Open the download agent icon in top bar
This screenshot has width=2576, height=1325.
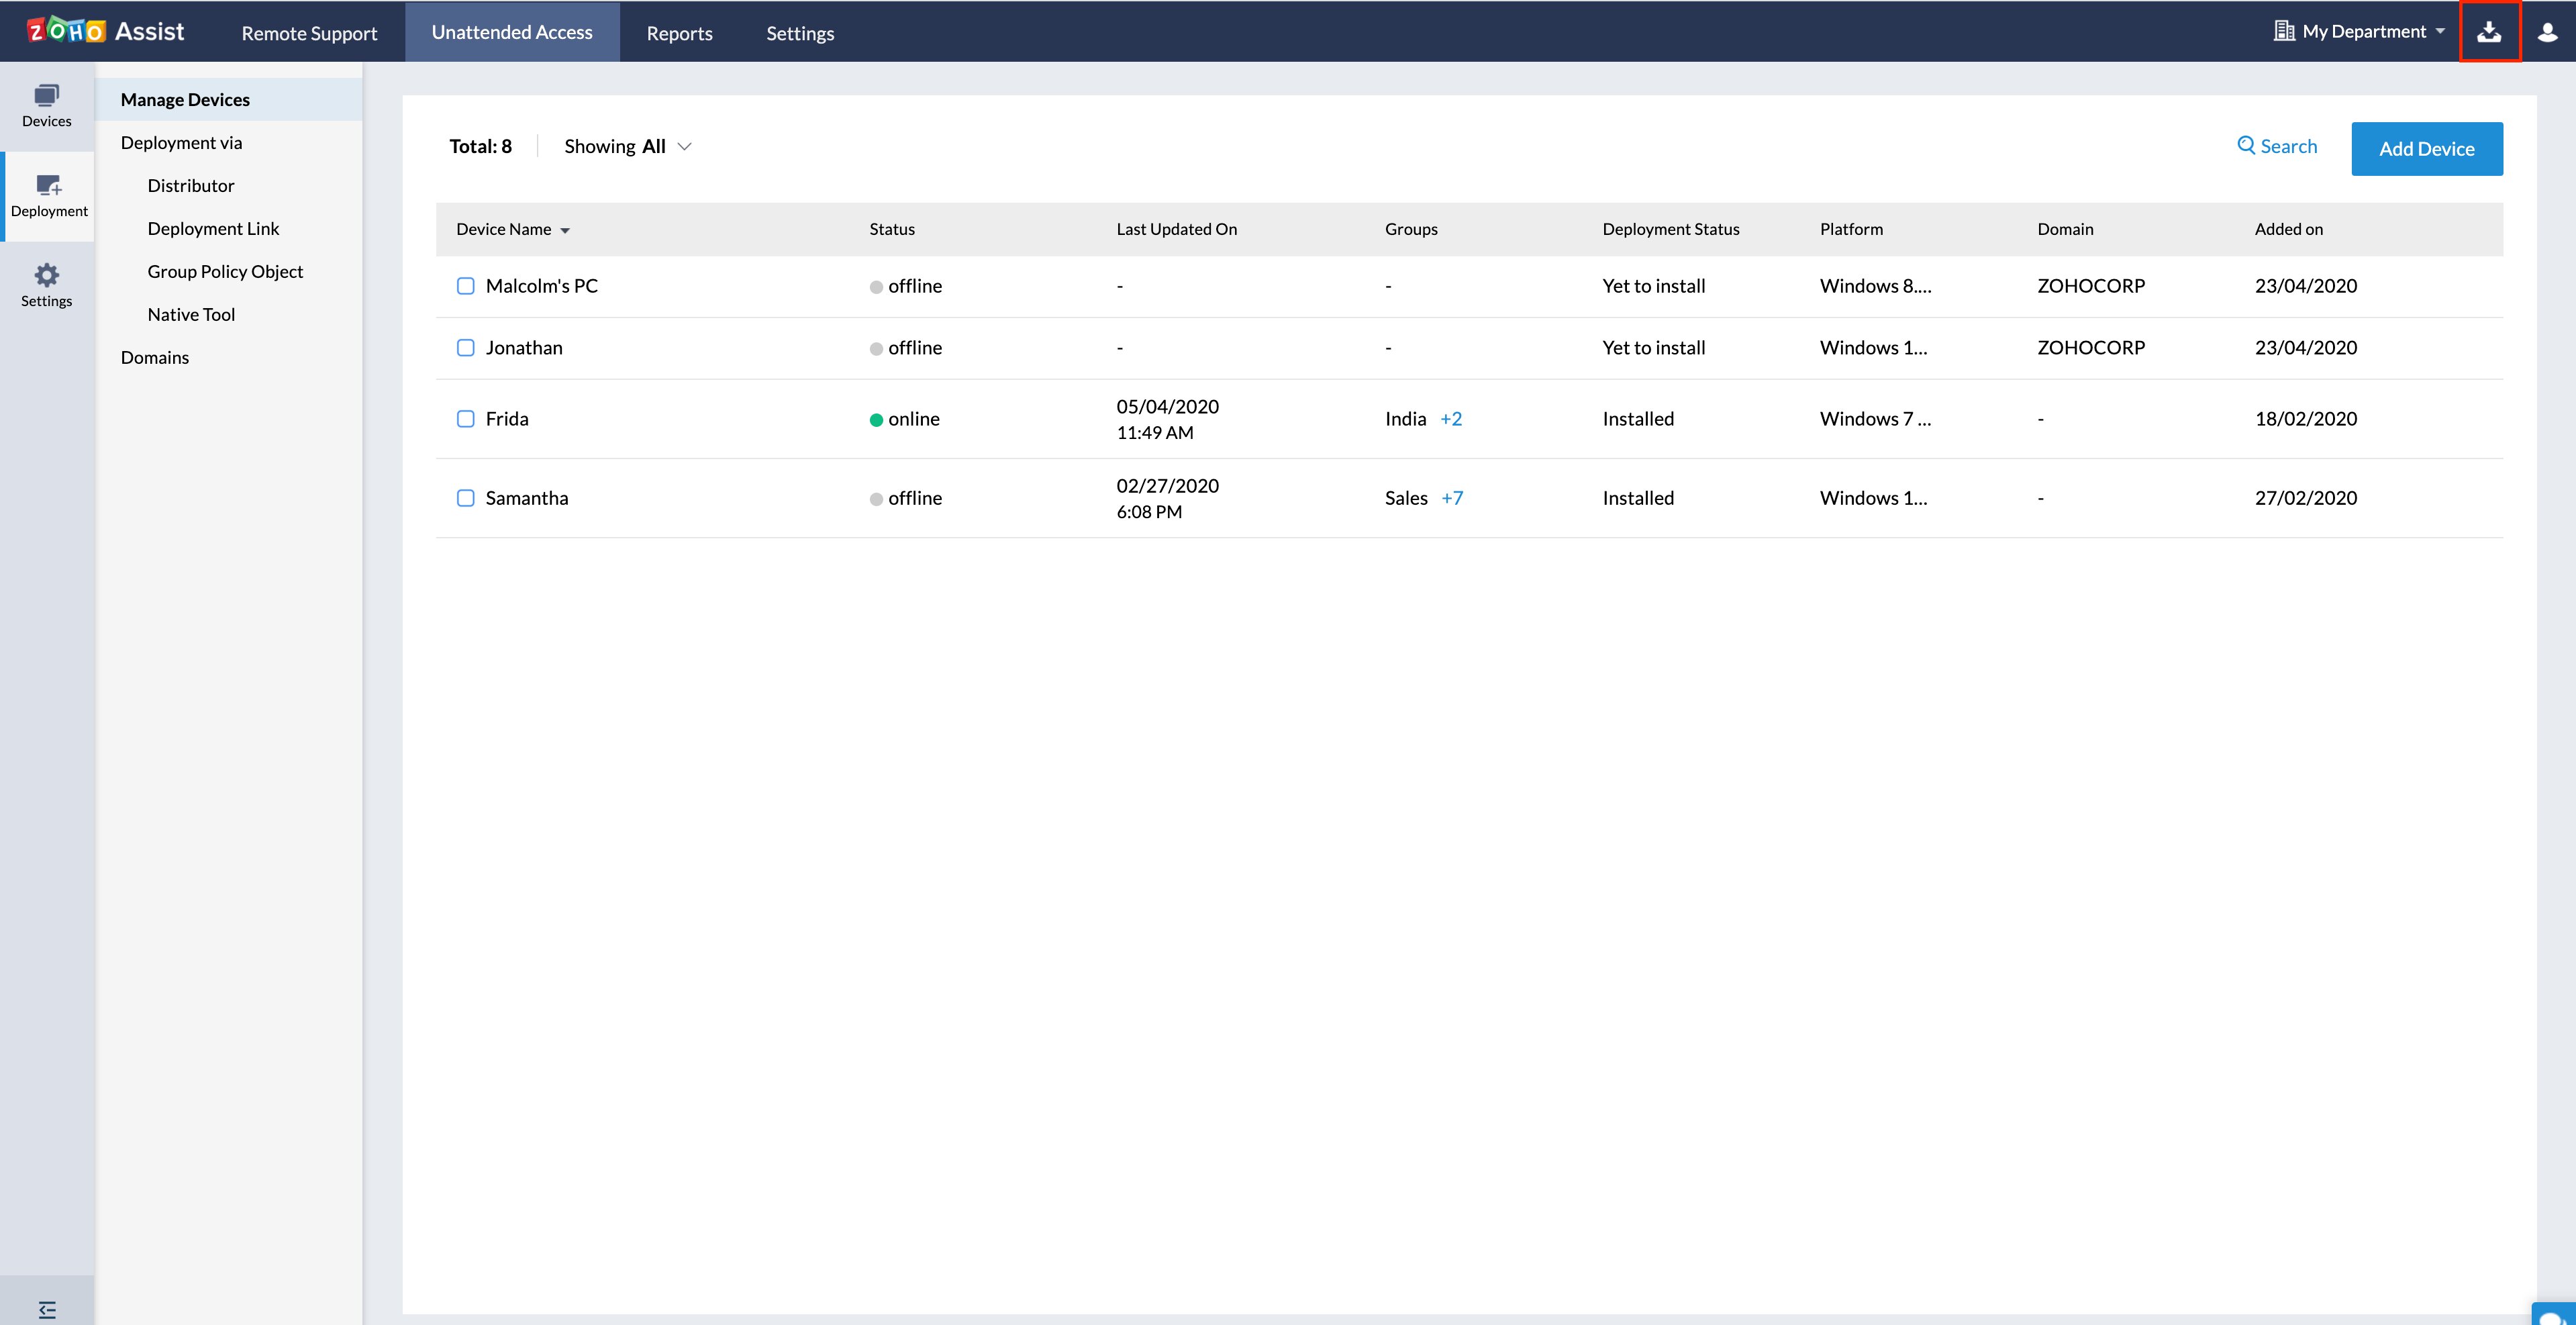click(2490, 31)
